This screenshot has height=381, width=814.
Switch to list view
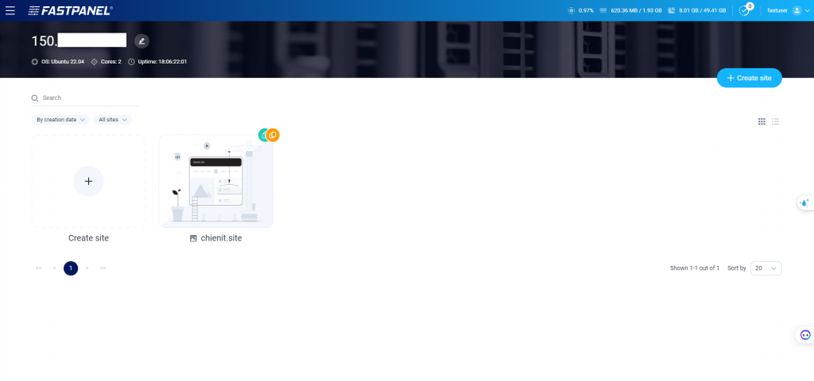pyautogui.click(x=776, y=121)
